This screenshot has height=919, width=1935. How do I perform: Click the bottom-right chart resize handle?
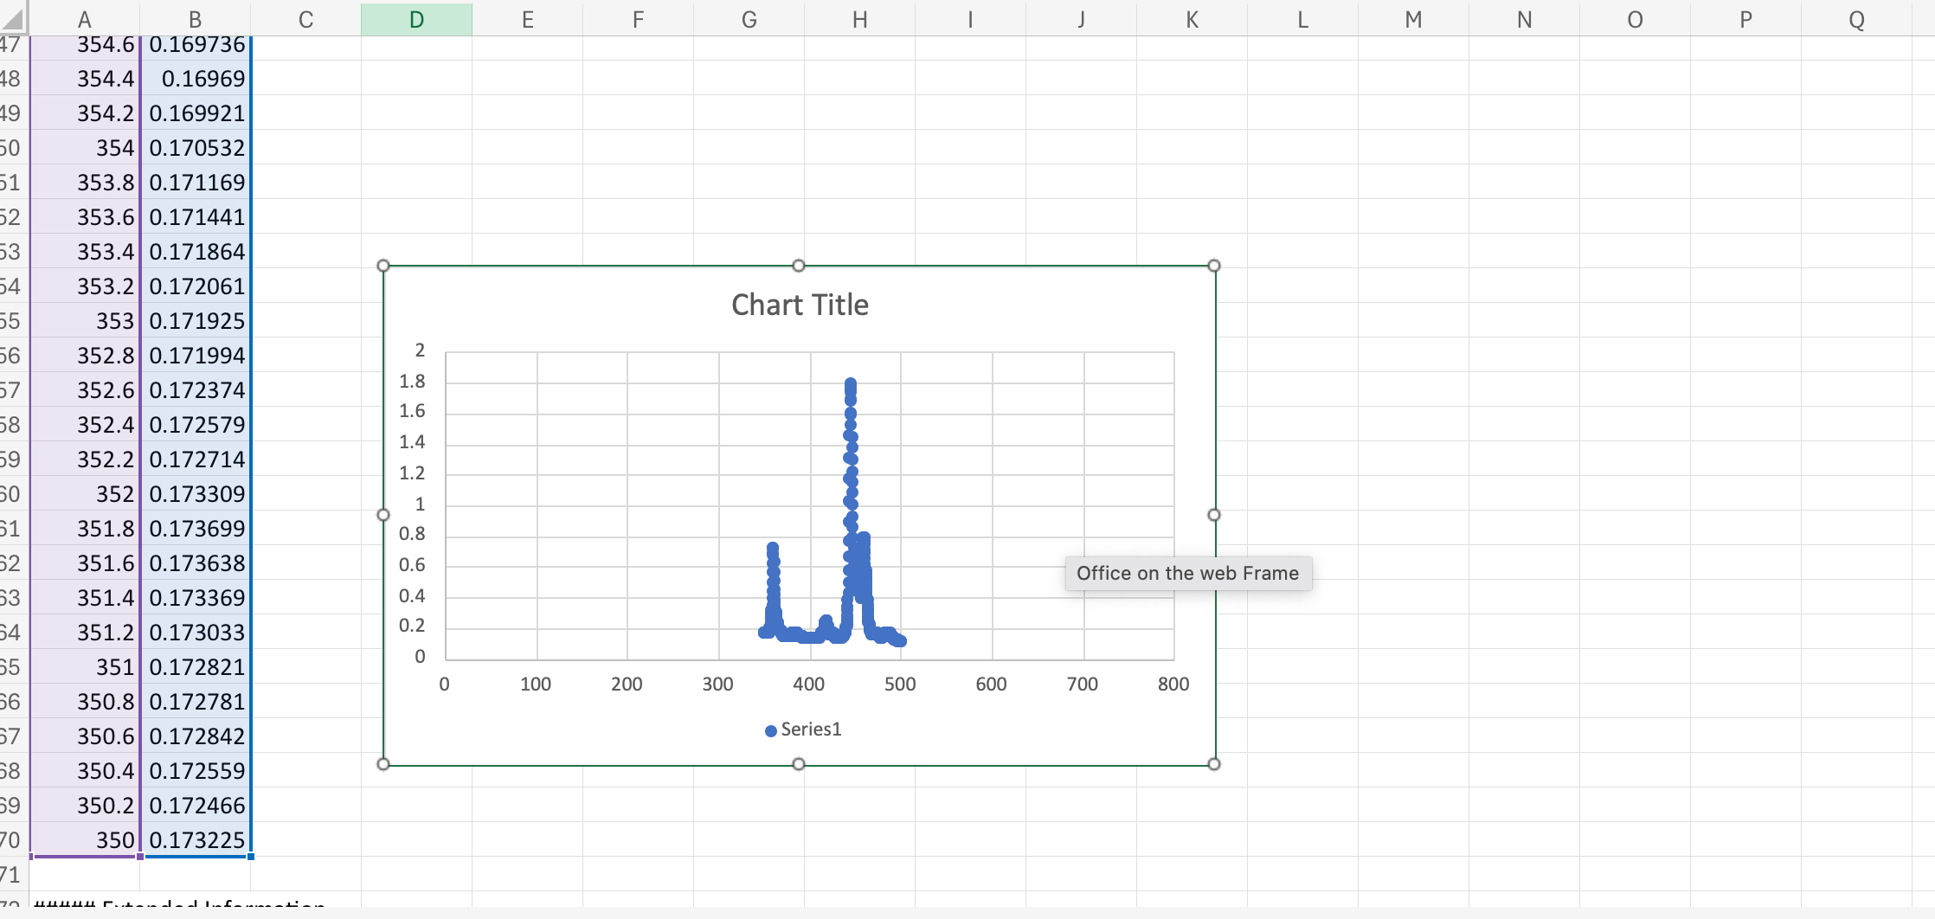point(1215,764)
